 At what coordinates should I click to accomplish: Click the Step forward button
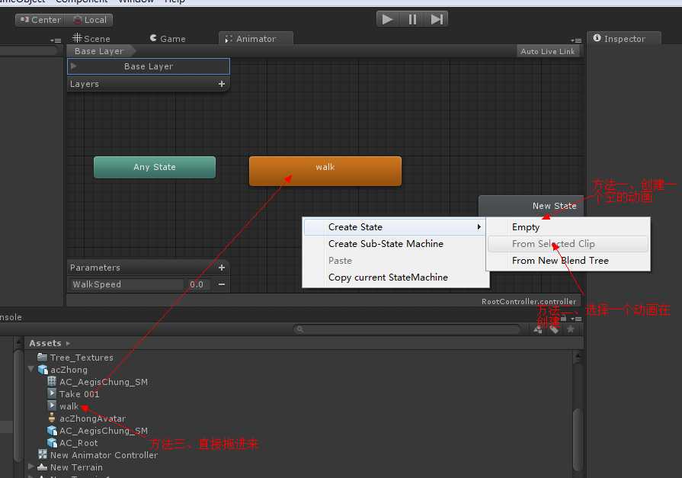437,19
